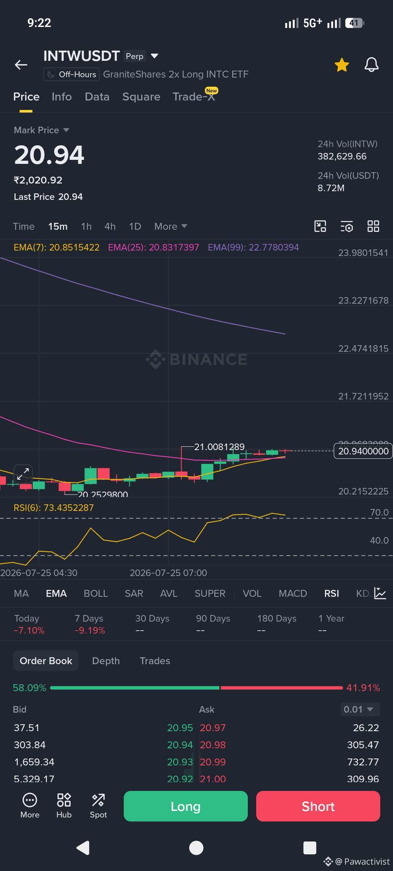This screenshot has height=871, width=393.
Task: Tap the red Short button
Action: click(x=318, y=806)
